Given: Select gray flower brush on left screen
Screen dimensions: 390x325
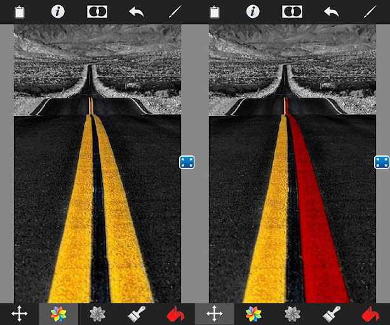Looking at the screenshot, I should point(97,314).
